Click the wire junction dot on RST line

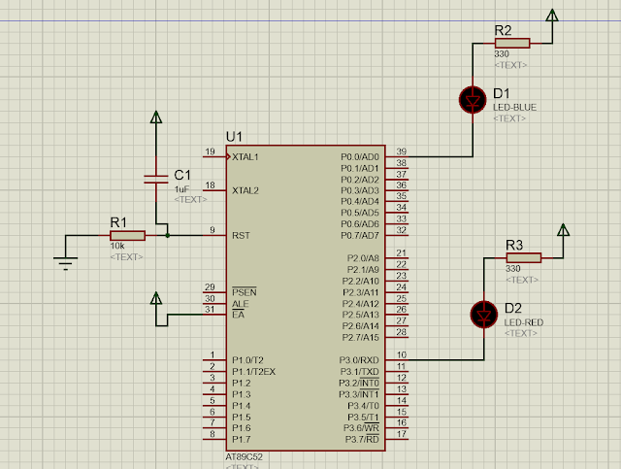168,236
